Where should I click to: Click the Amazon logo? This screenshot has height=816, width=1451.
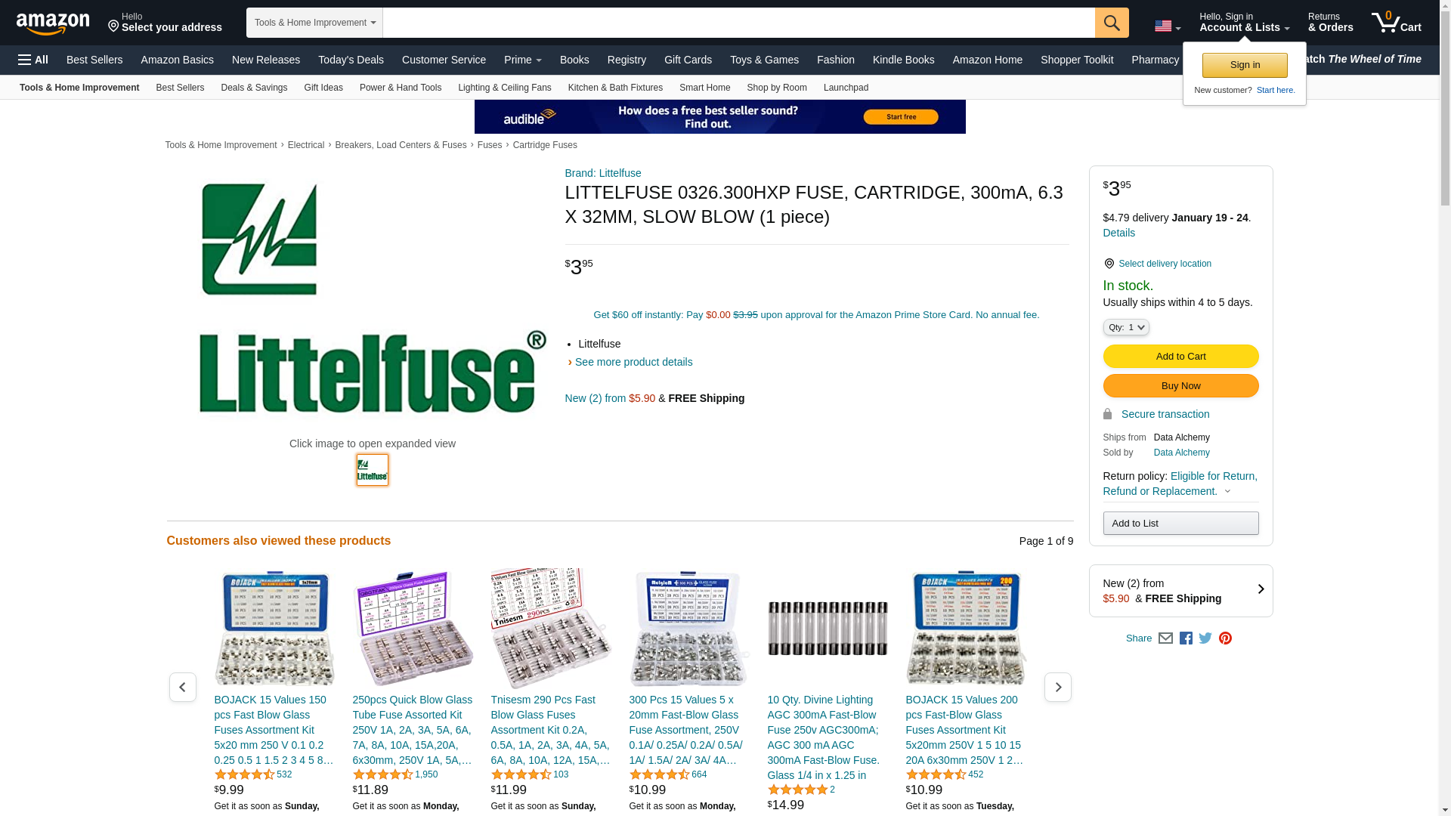(x=53, y=23)
